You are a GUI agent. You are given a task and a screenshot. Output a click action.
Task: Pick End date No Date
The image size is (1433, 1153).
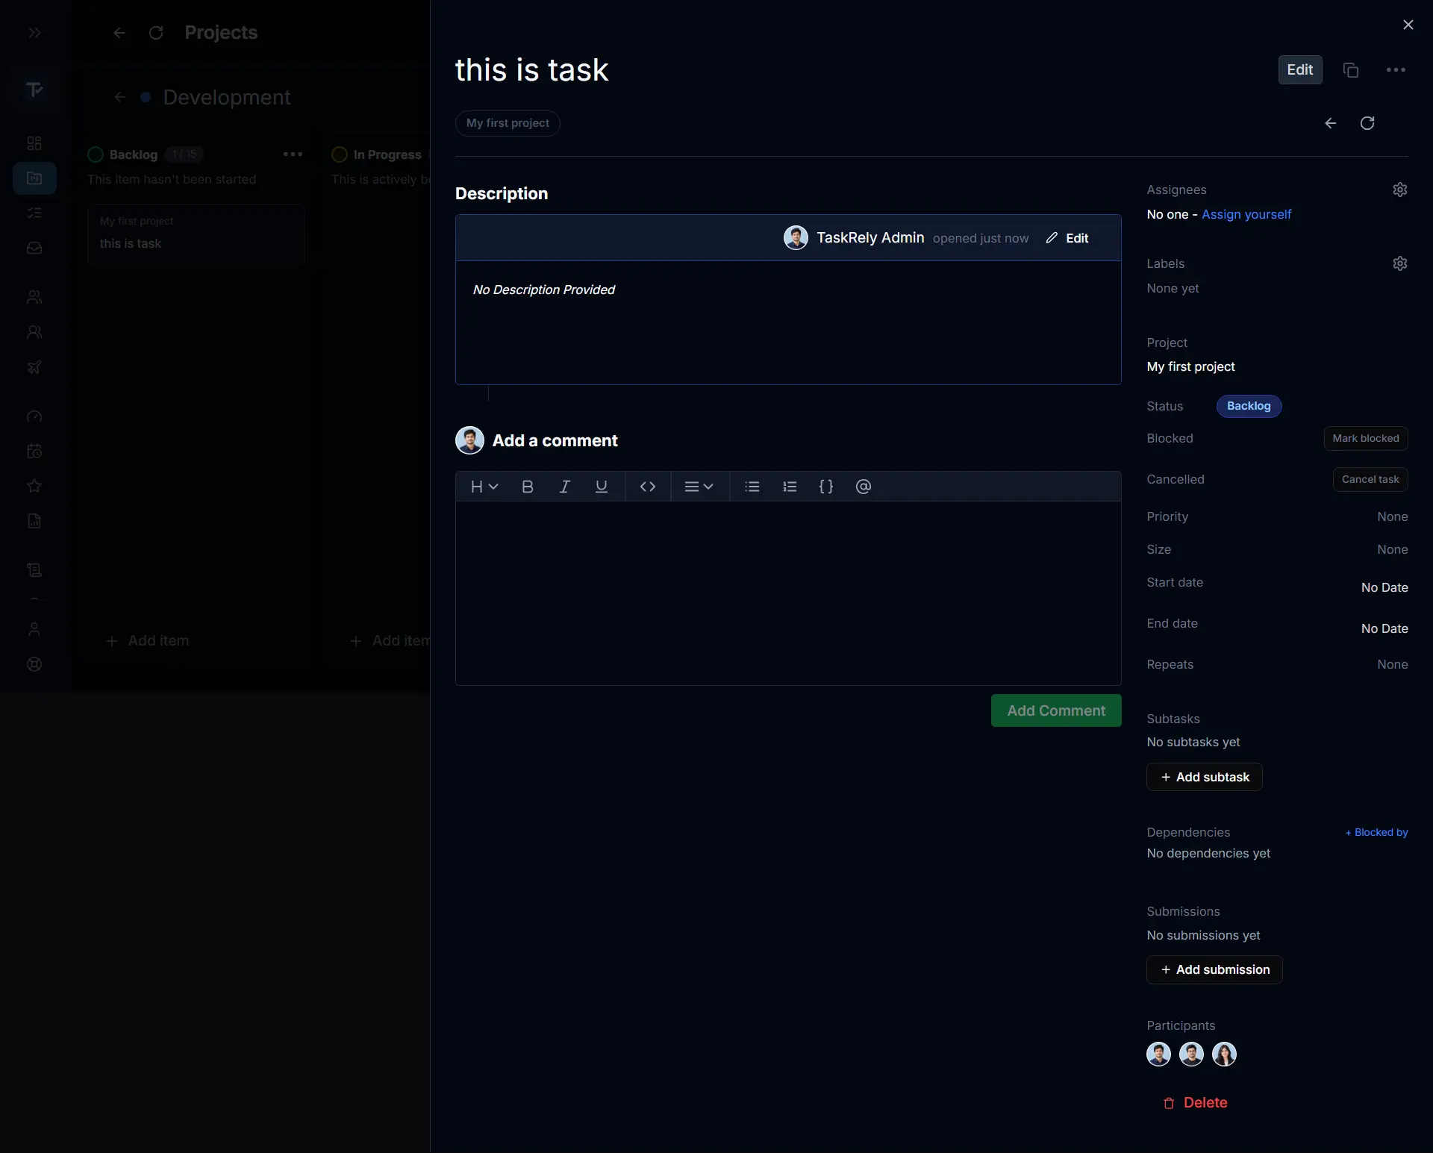pos(1384,628)
